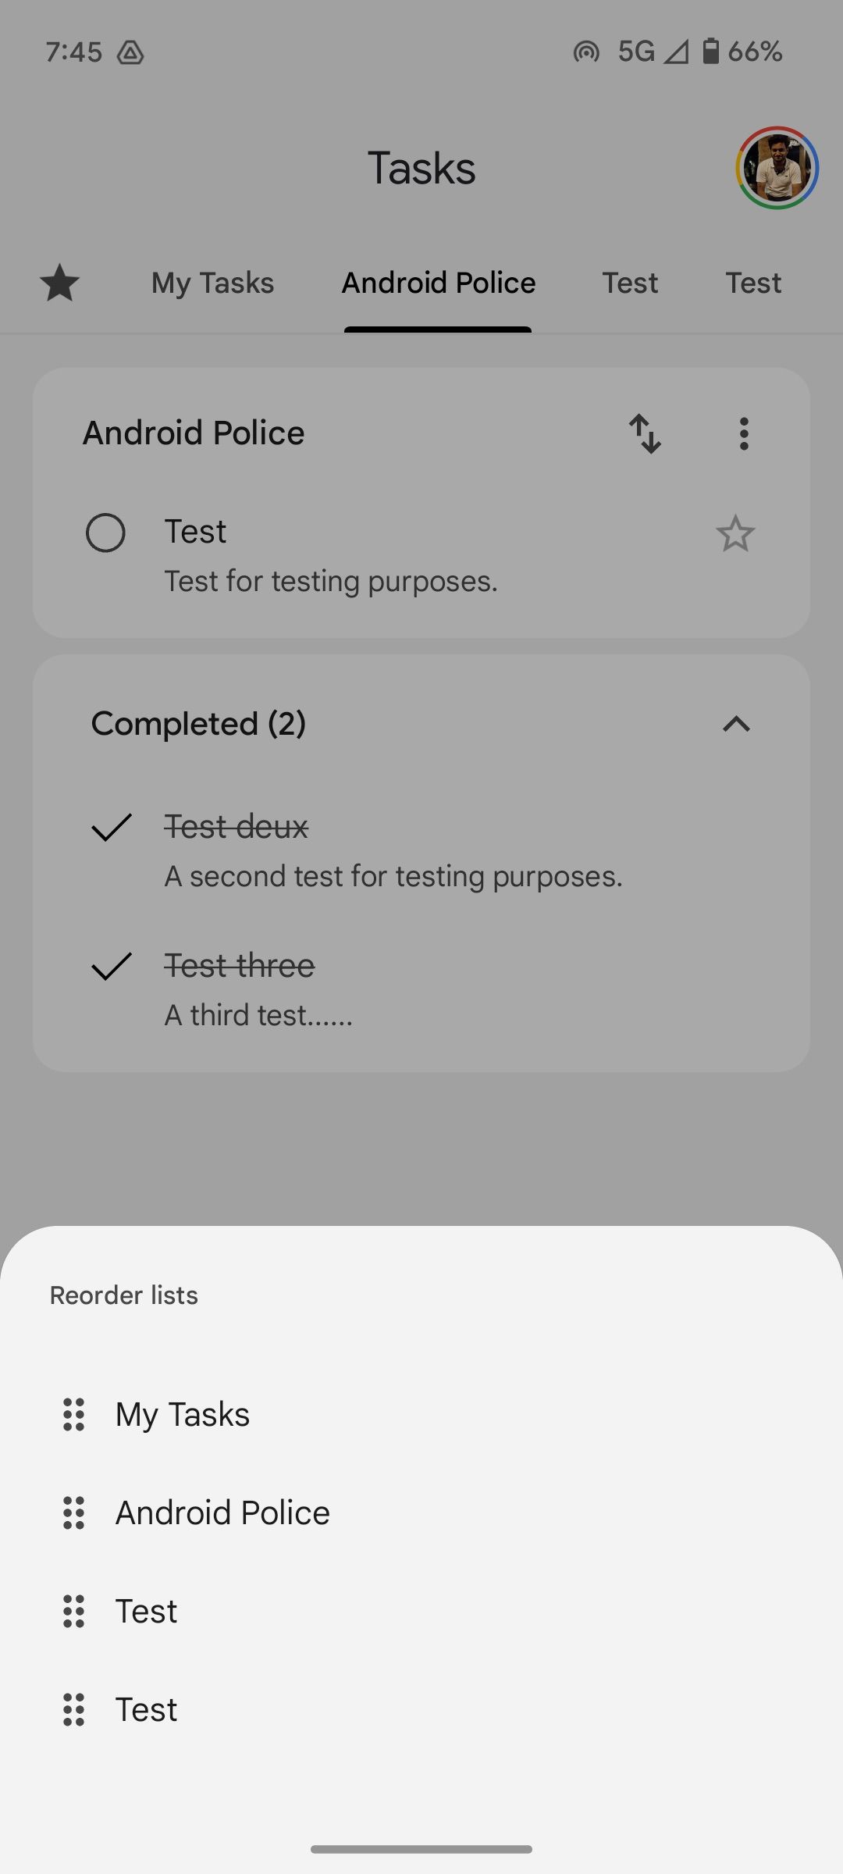
Task: Uncheck the completed Test three task
Action: click(112, 966)
